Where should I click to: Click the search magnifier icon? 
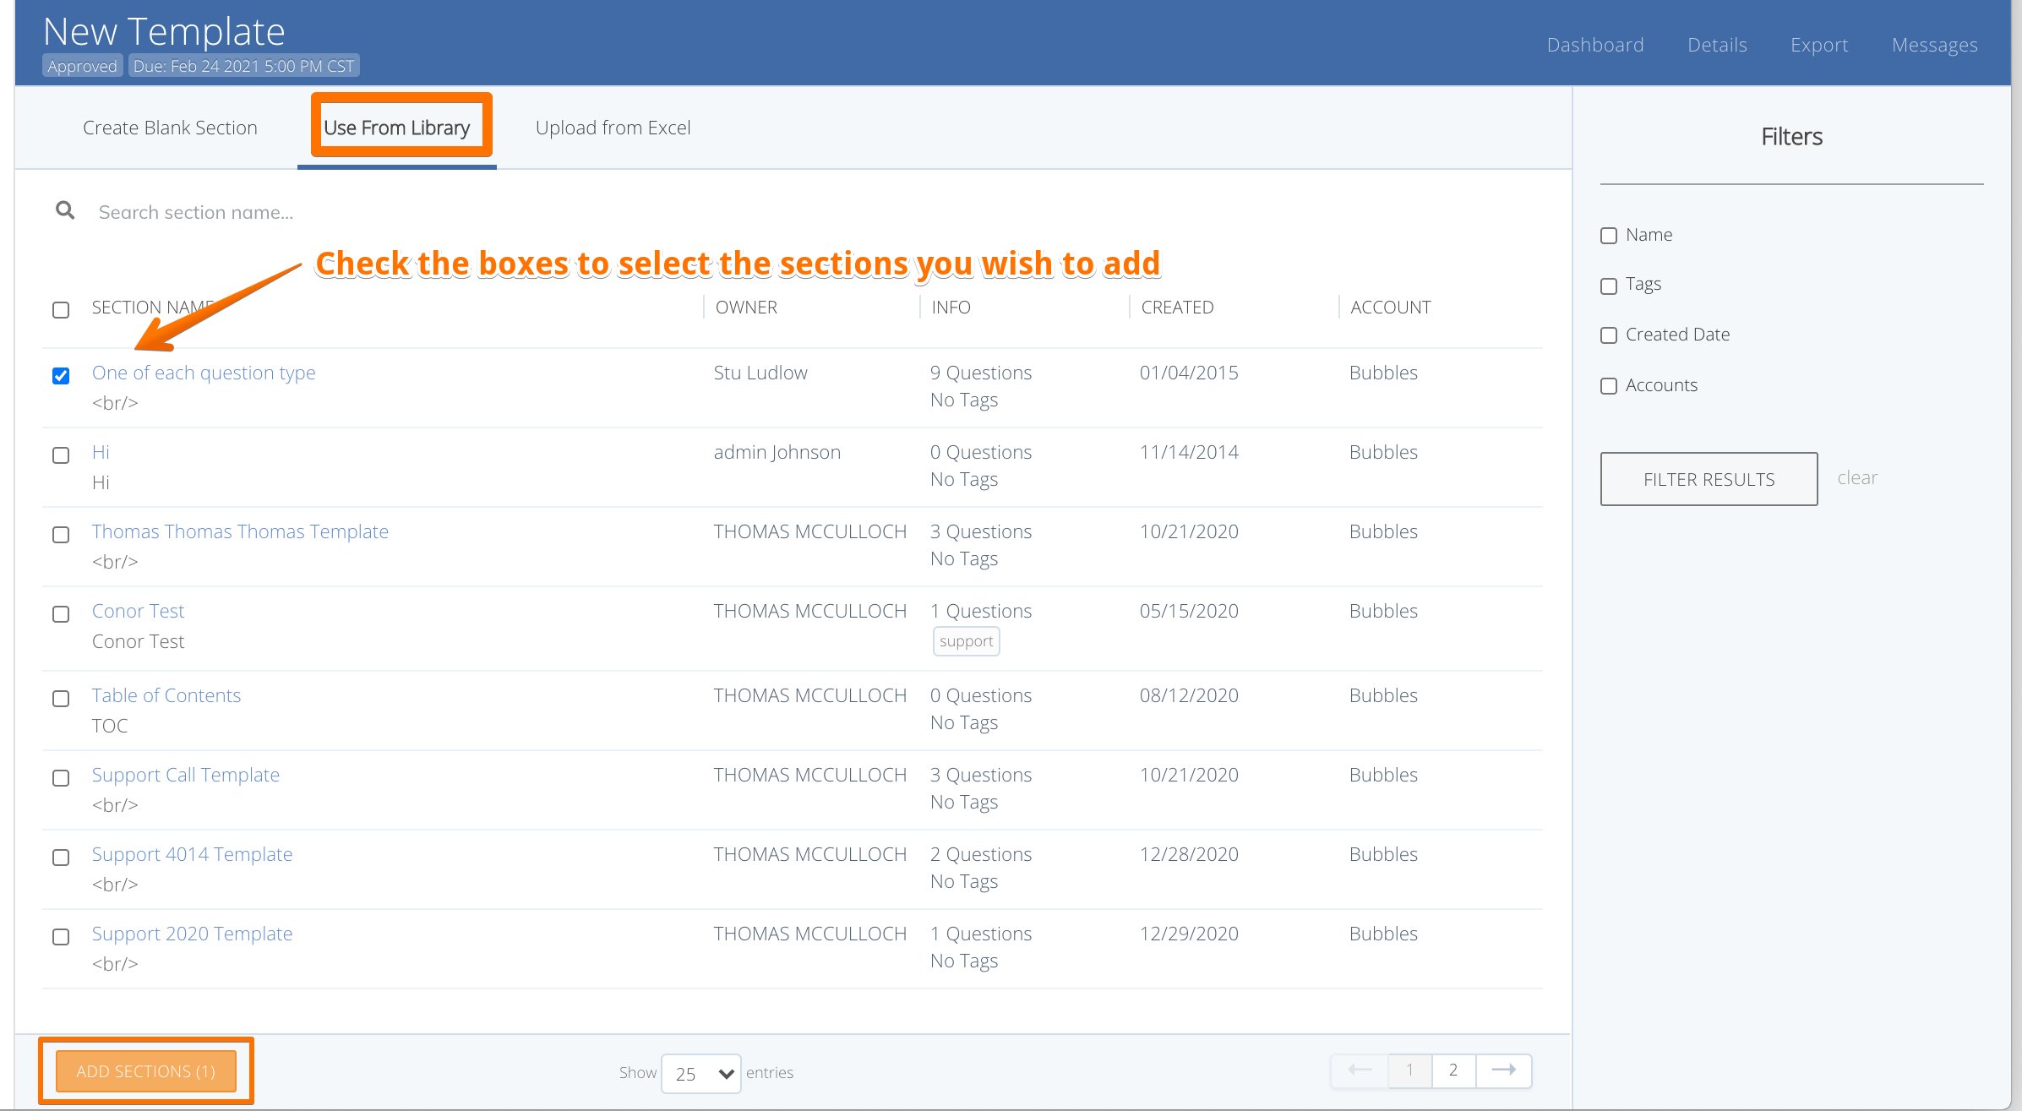[x=65, y=210]
